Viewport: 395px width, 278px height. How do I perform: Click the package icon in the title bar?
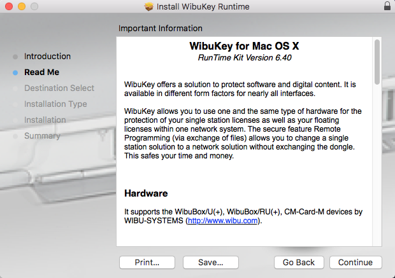tap(150, 6)
